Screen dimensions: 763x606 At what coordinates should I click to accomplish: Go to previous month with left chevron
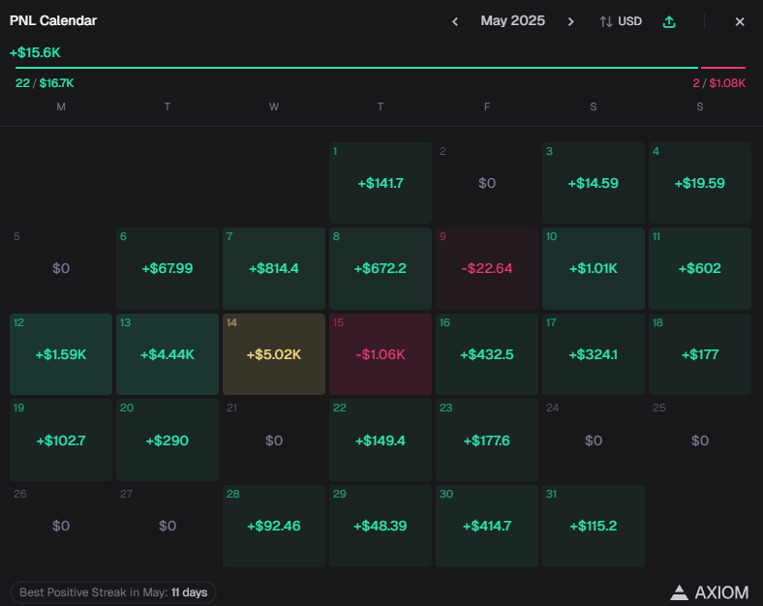455,22
